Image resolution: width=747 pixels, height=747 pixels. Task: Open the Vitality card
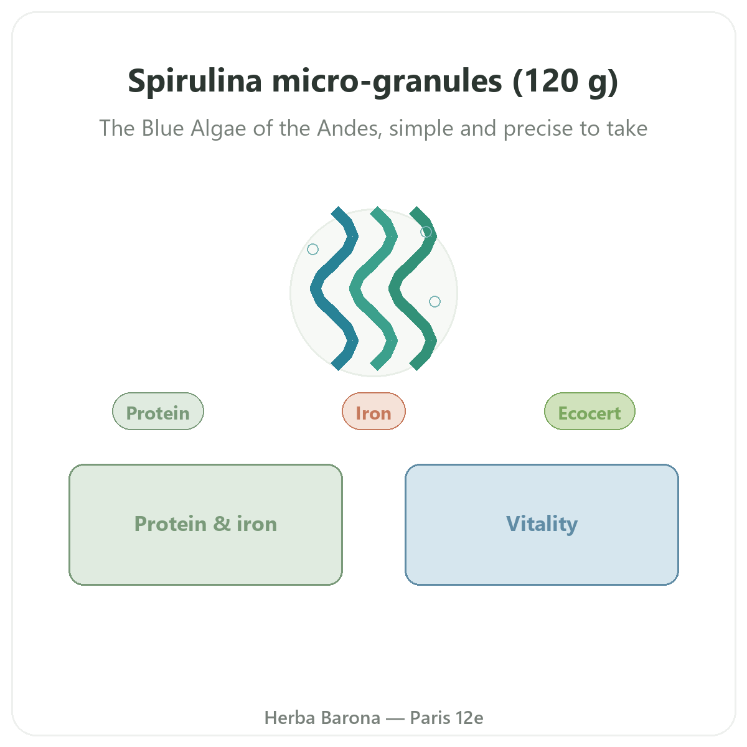pyautogui.click(x=542, y=525)
